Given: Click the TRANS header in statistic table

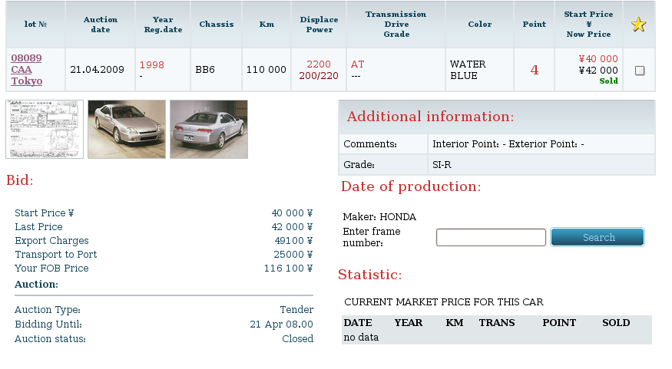Looking at the screenshot, I should (497, 323).
